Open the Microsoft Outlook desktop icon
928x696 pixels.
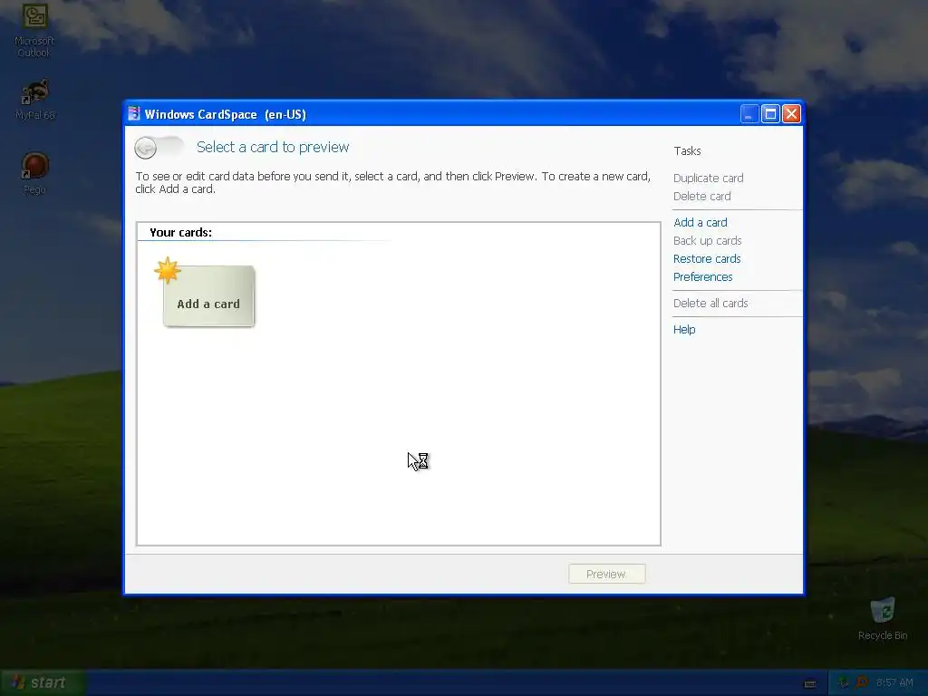coord(34,30)
